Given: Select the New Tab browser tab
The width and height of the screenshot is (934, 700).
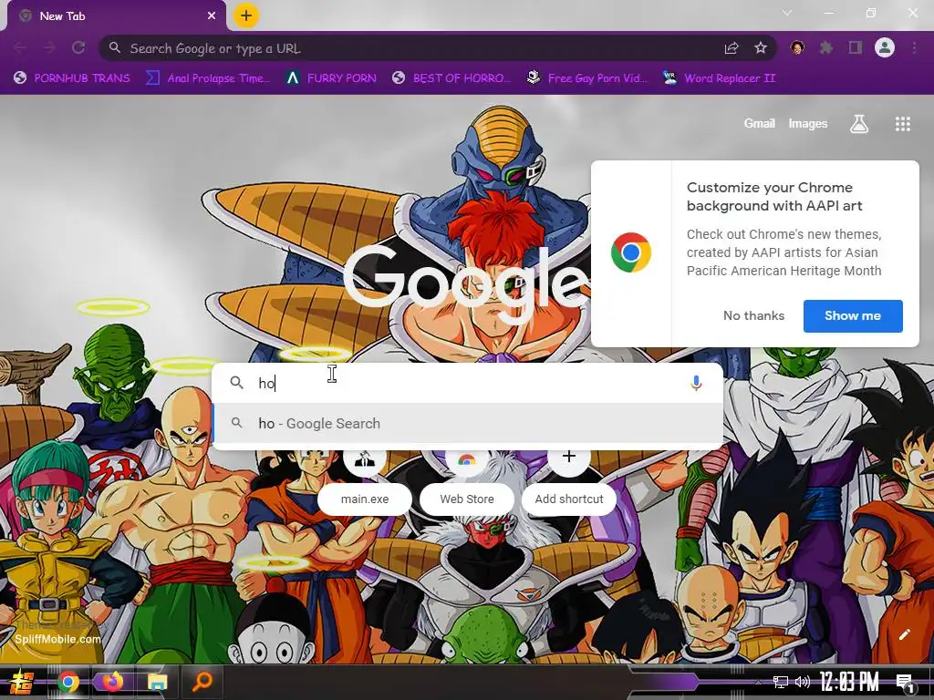Looking at the screenshot, I should point(117,16).
